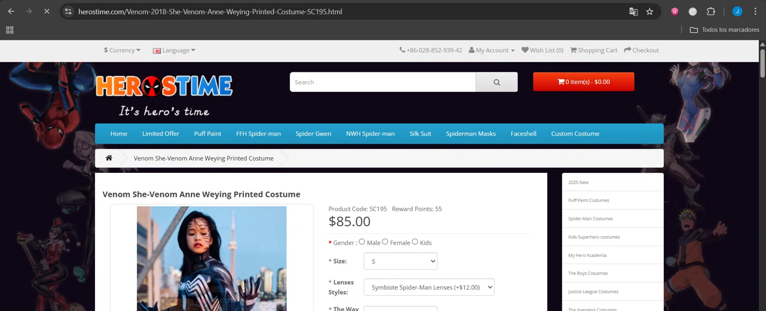Open Shopping Cart link
Viewport: 766px width, 311px height.
tap(593, 50)
